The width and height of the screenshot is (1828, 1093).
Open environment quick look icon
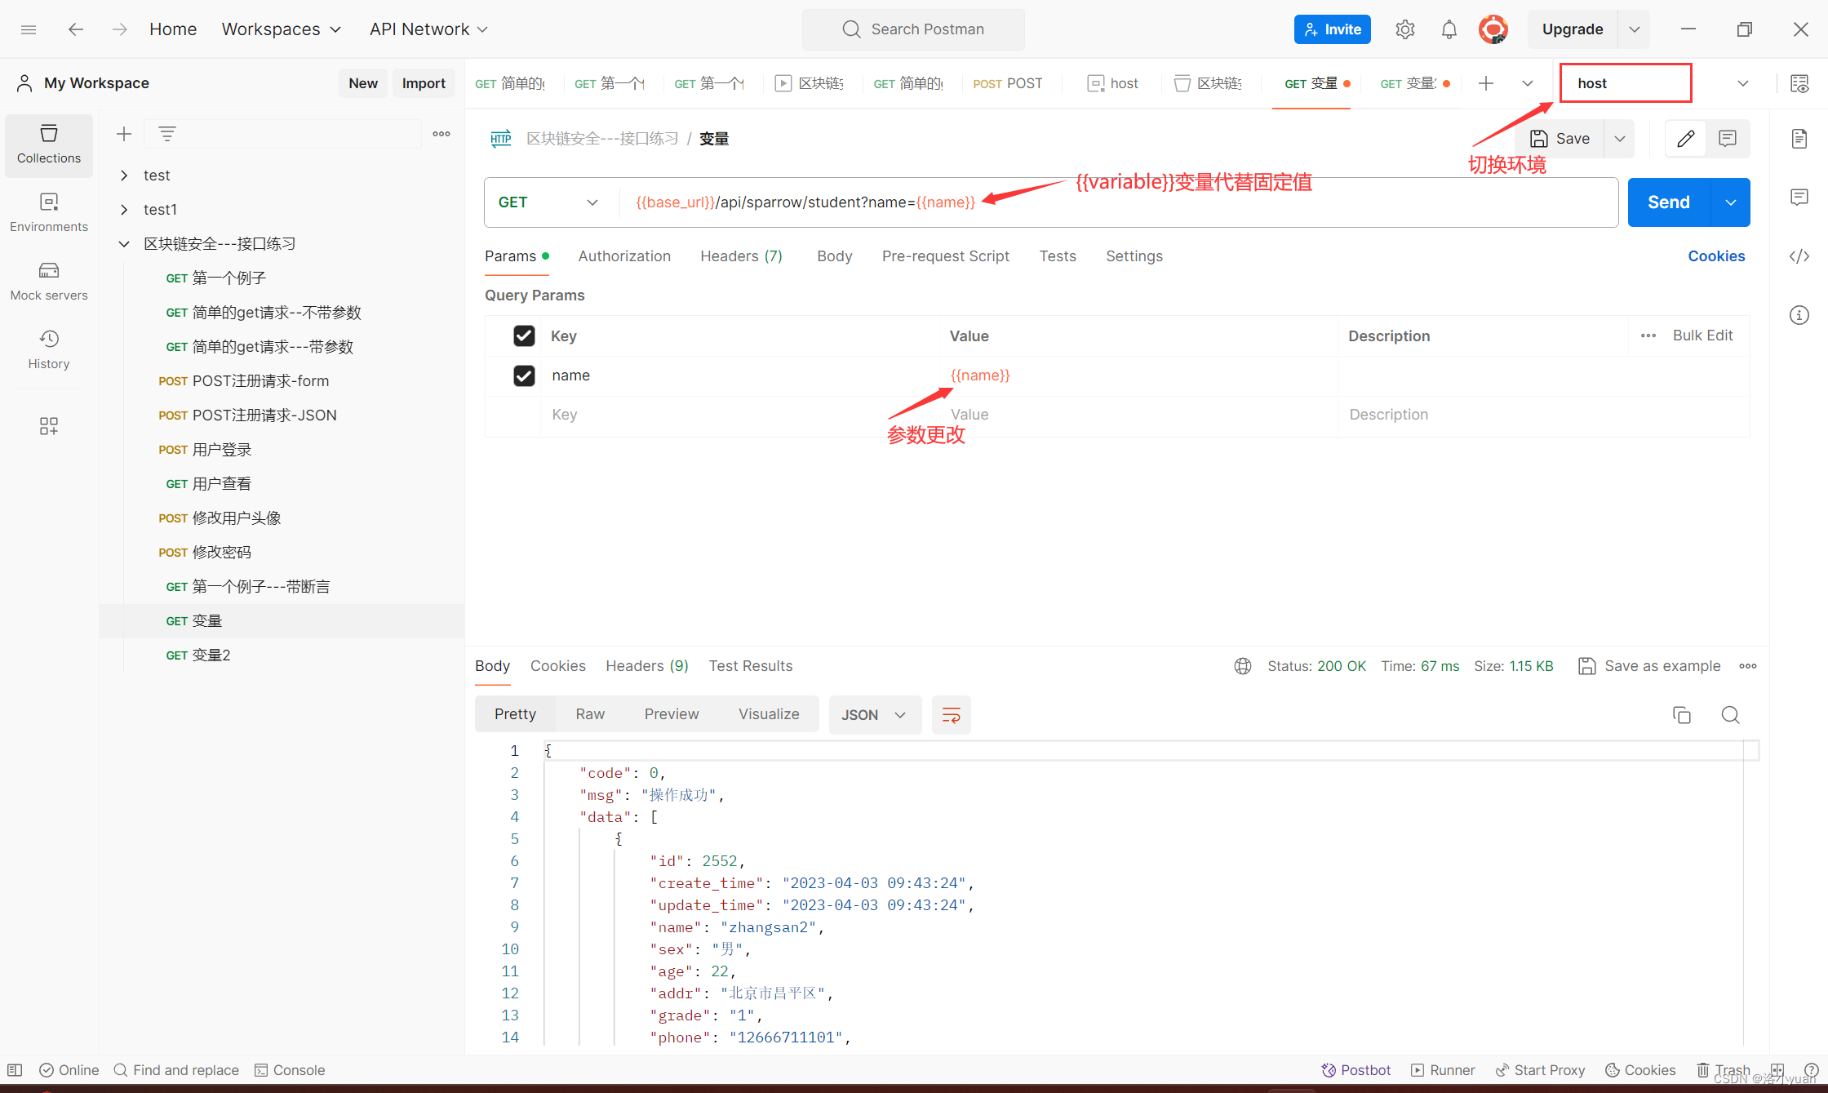coord(1799,83)
